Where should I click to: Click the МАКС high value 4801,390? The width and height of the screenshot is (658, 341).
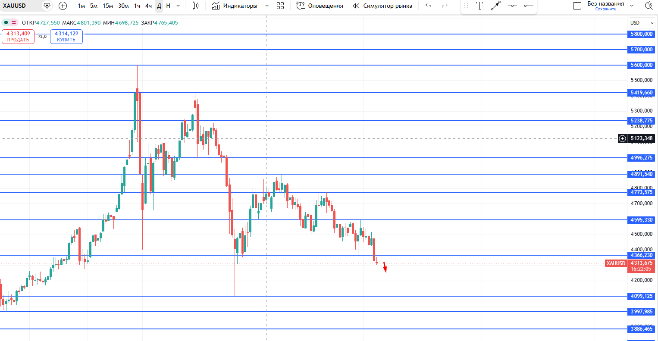pyautogui.click(x=89, y=22)
